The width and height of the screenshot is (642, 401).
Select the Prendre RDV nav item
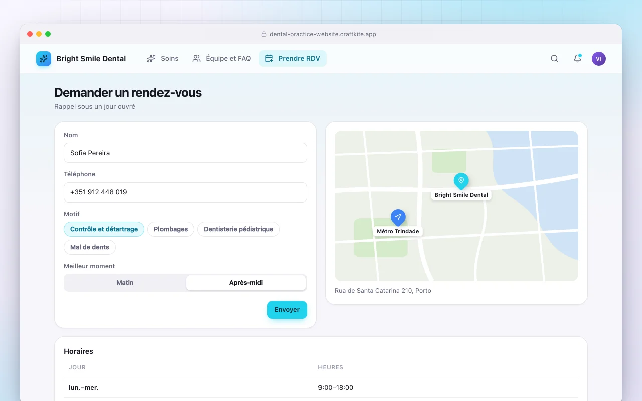(x=293, y=59)
